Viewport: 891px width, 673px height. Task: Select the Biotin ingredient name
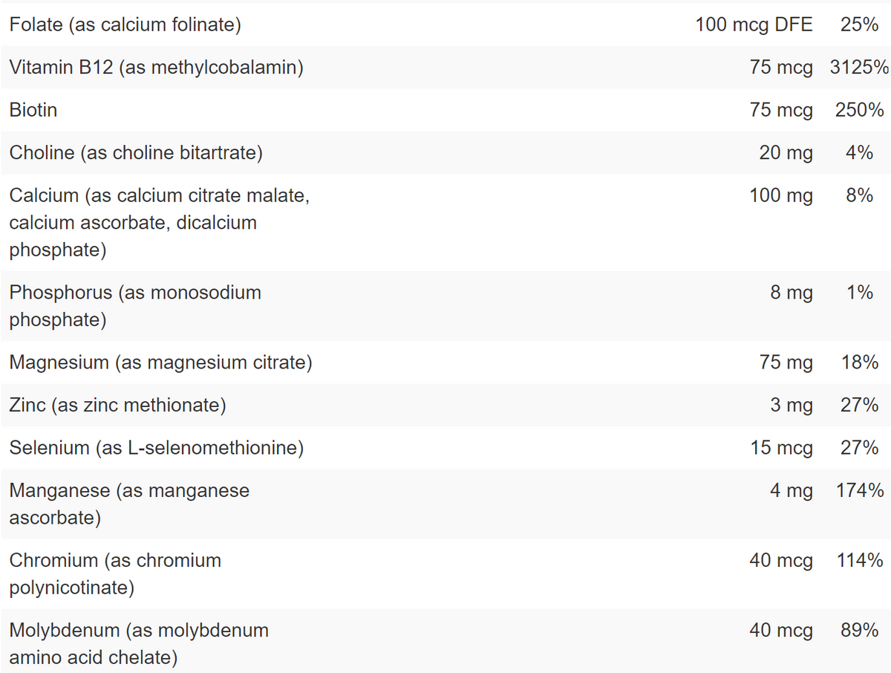pos(33,110)
